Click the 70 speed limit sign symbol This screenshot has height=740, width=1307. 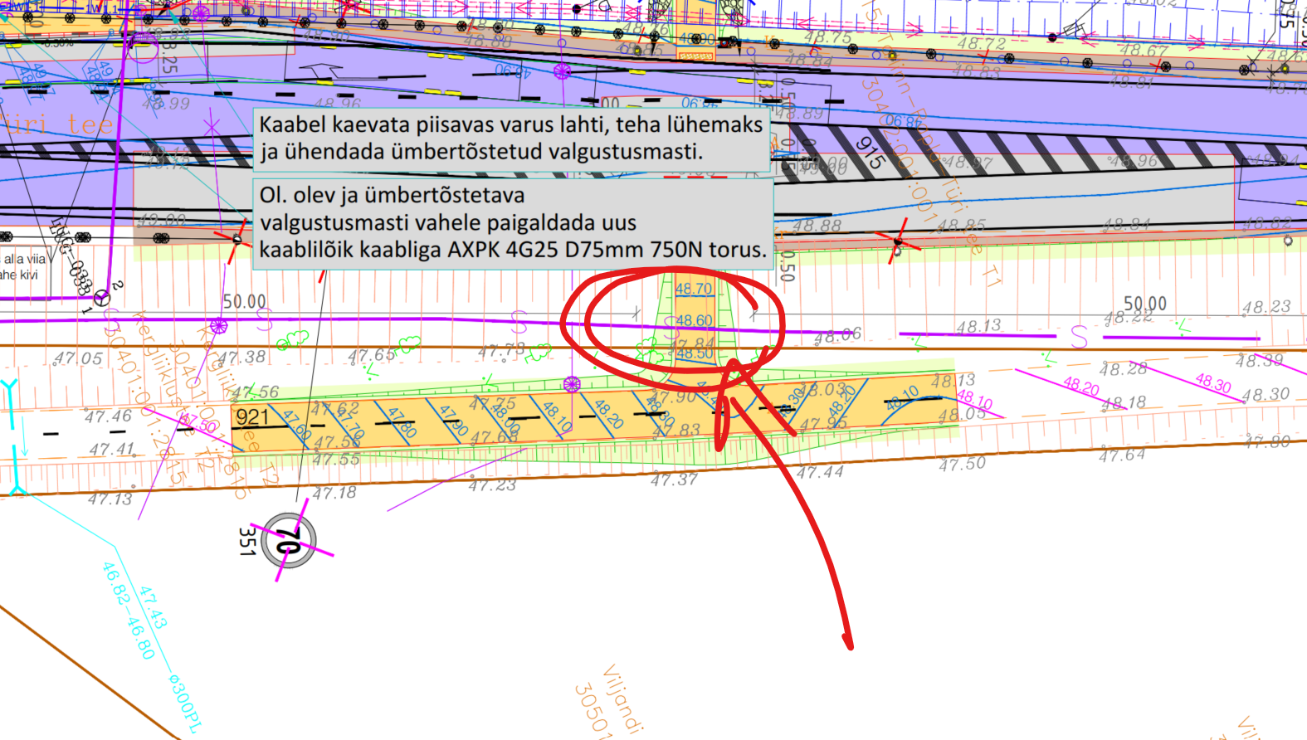pos(288,542)
